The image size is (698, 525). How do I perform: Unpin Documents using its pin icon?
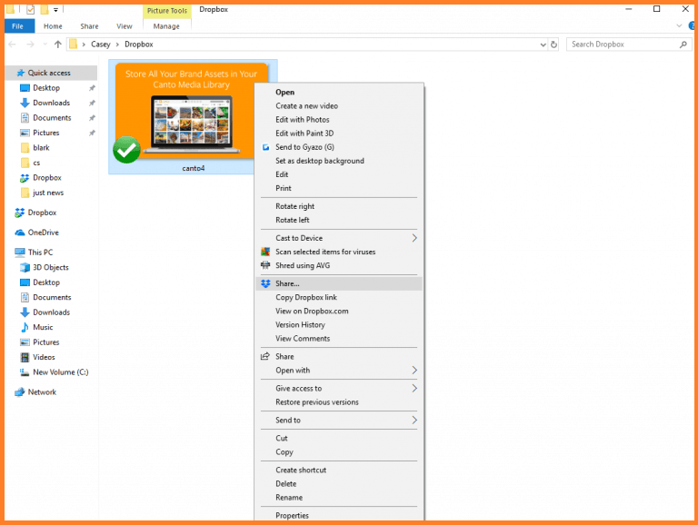click(92, 118)
